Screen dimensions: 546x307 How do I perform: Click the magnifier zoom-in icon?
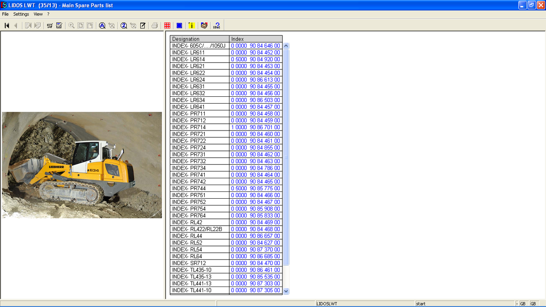tap(71, 26)
